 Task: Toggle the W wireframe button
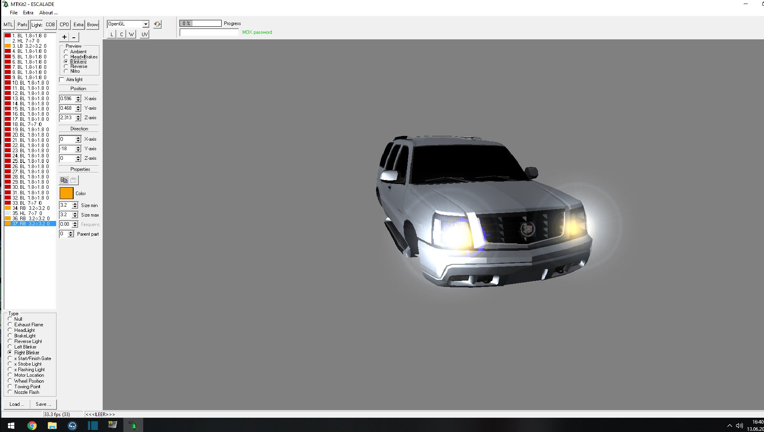[x=131, y=34]
